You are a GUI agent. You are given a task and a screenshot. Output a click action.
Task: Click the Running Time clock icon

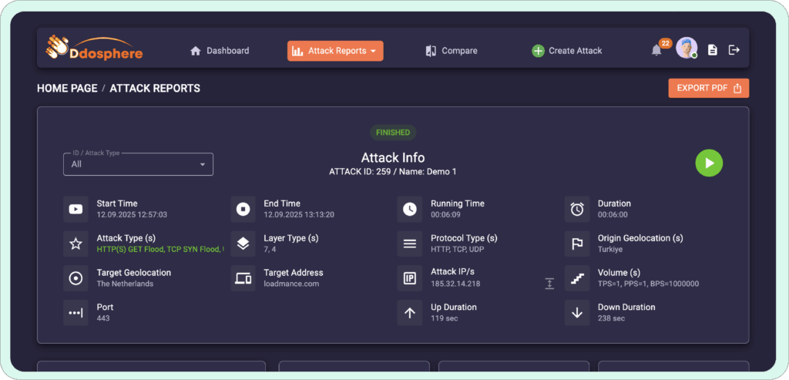(410, 209)
